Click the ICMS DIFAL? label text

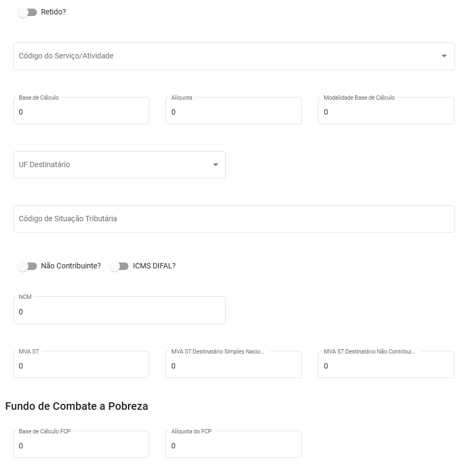click(x=154, y=266)
